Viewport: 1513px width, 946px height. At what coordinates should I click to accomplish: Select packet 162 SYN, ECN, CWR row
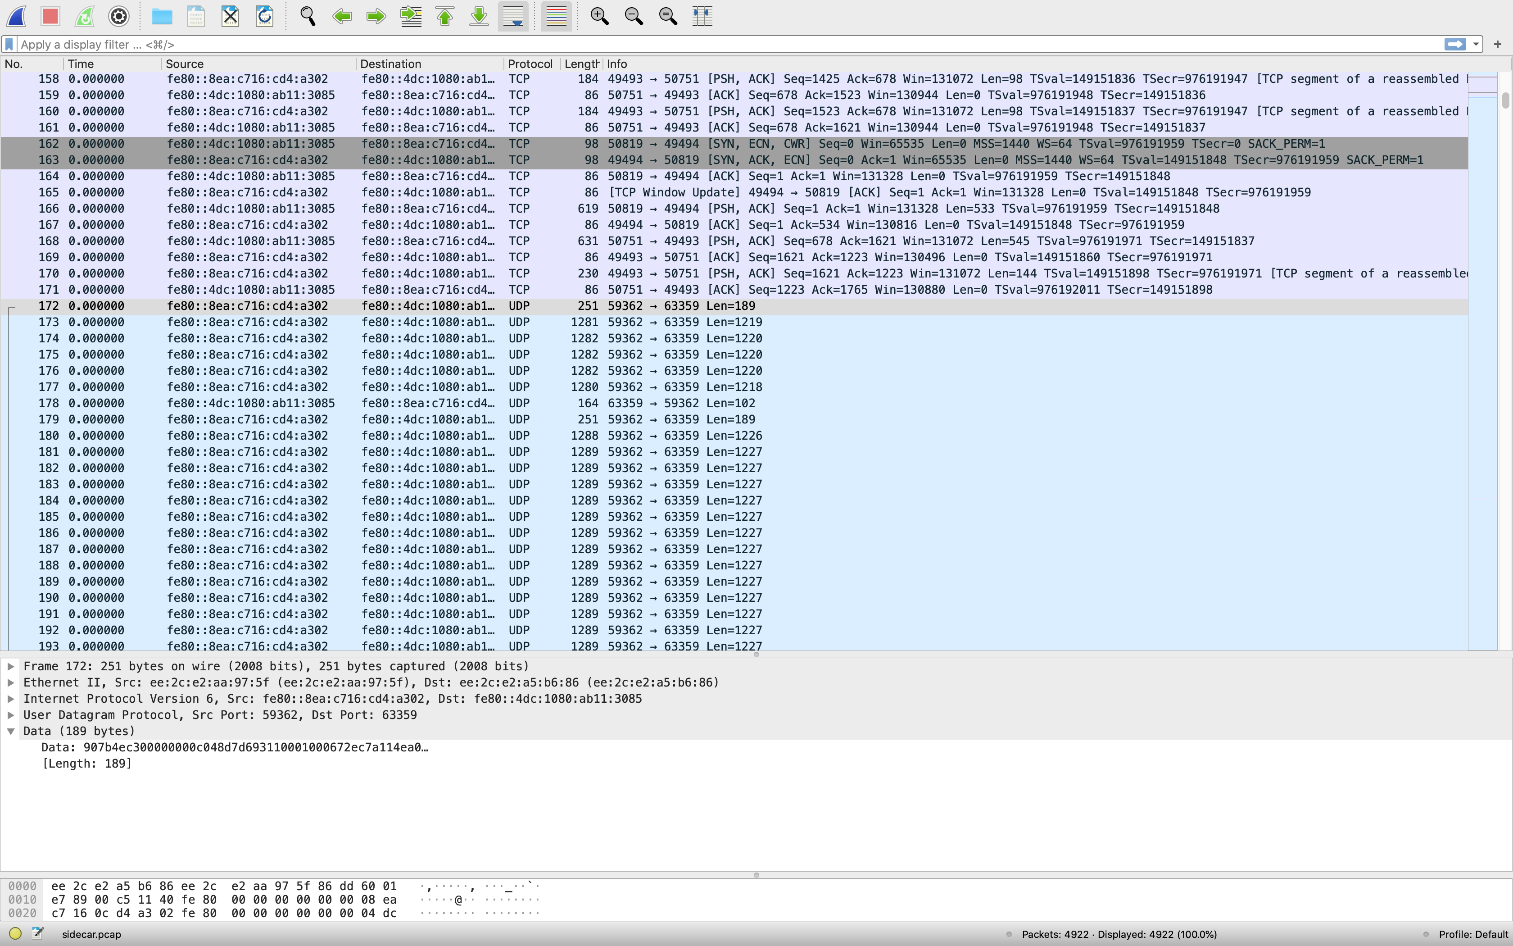tap(734, 144)
